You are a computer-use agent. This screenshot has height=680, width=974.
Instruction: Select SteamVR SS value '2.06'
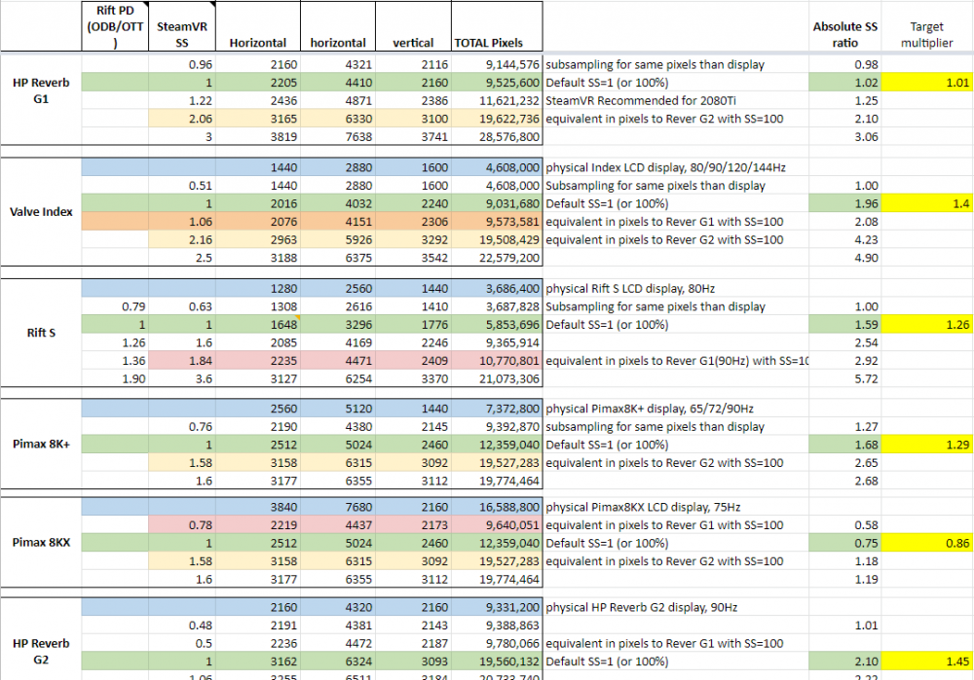tap(182, 119)
